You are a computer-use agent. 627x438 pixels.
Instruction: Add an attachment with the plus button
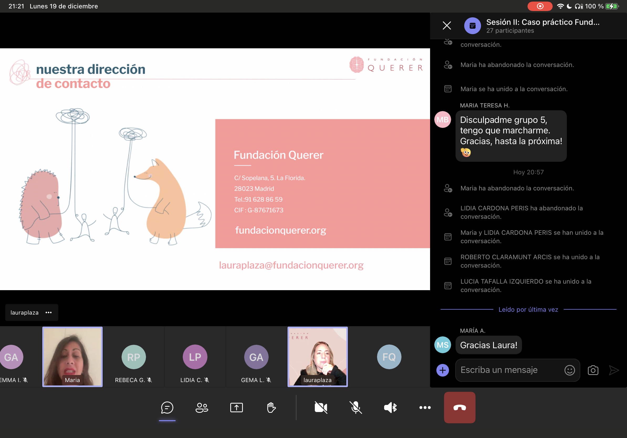click(443, 370)
